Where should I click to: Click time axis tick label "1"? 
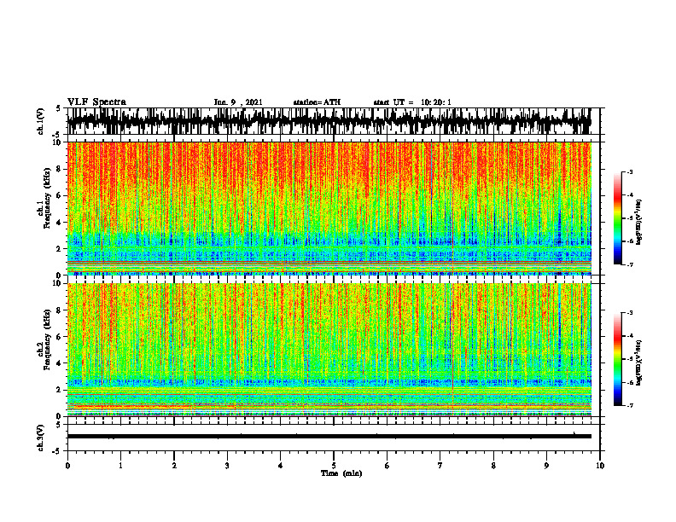click(x=120, y=466)
